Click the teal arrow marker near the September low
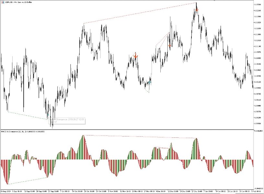The image size is (264, 194). [48, 115]
